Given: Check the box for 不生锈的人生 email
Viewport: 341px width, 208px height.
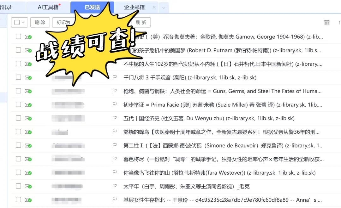Looking at the screenshot, I should pos(19,64).
